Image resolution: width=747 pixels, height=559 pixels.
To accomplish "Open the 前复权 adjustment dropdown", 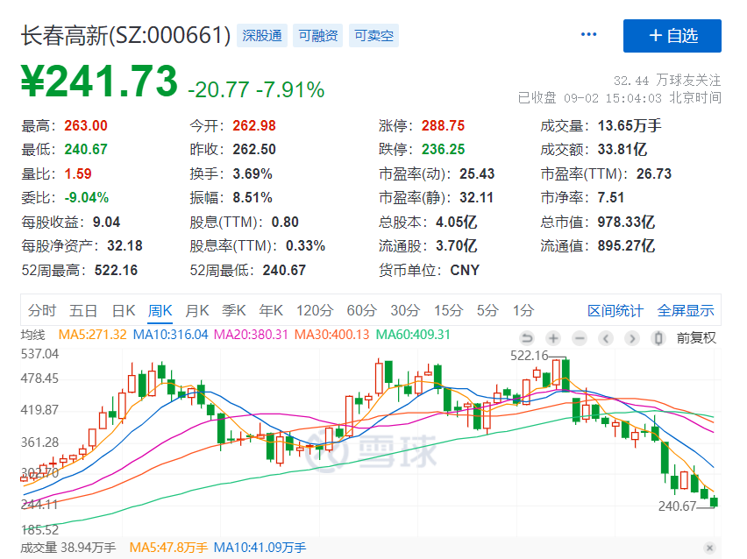I will [x=697, y=338].
